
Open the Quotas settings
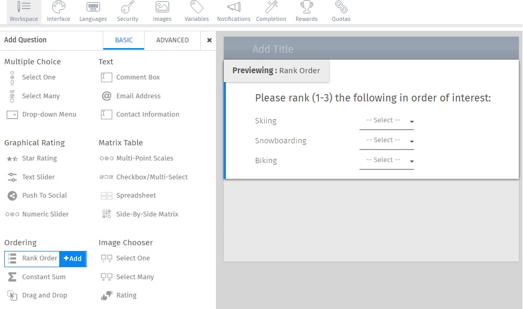[341, 11]
